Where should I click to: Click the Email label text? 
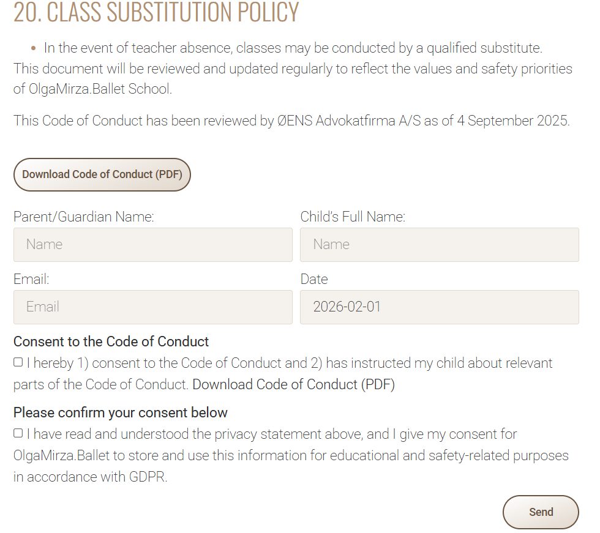tap(31, 279)
